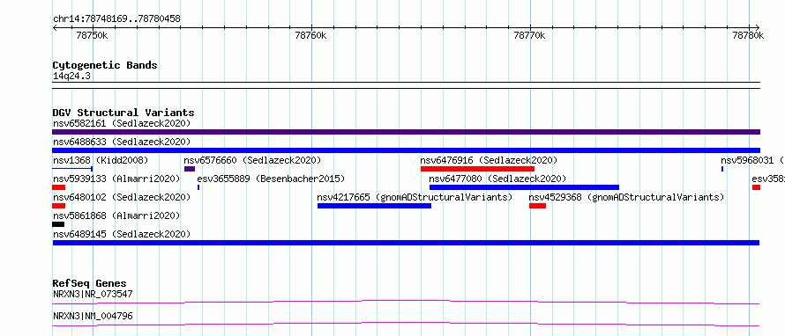Open nsv4217665 (gnomADStructuralVariants) label

pos(415,197)
